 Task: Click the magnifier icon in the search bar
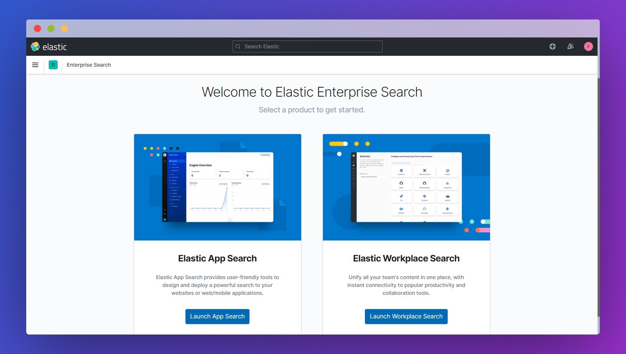tap(238, 46)
